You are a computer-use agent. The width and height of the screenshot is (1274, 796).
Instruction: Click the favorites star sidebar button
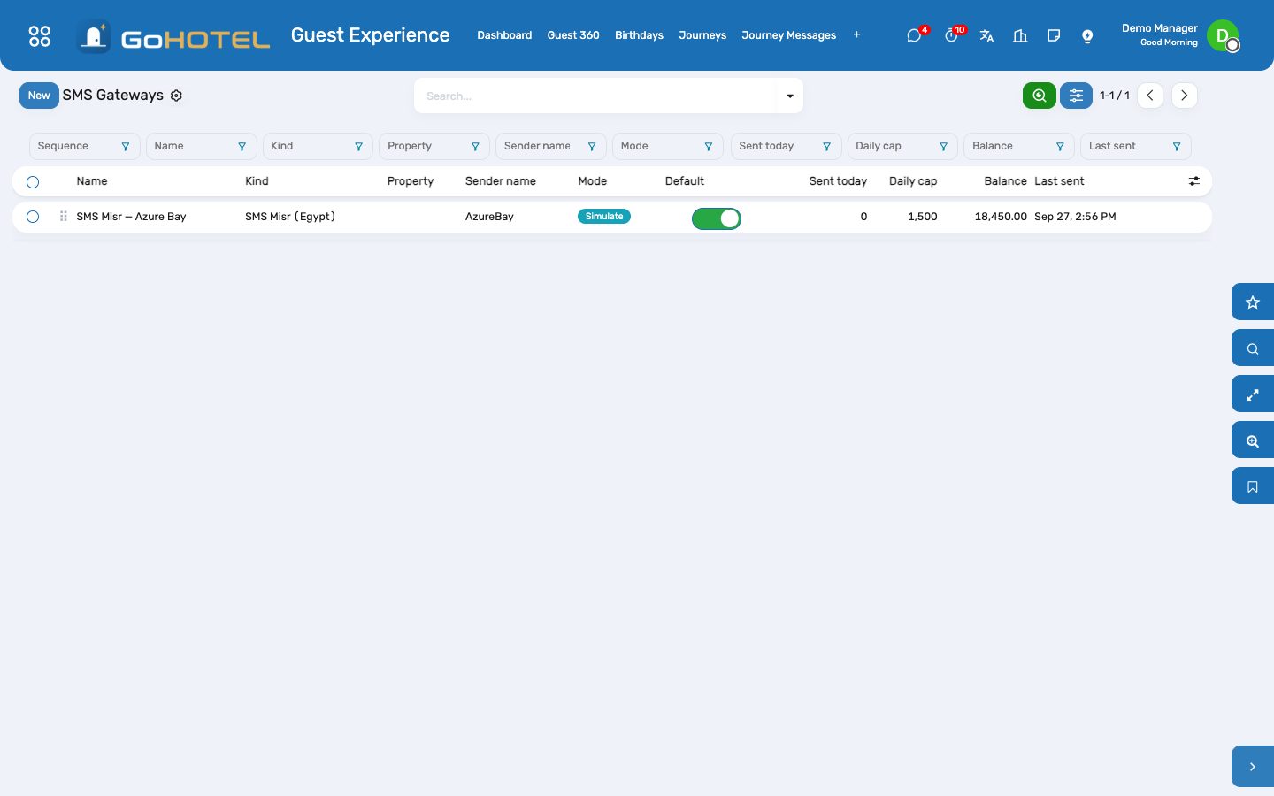pyautogui.click(x=1253, y=302)
